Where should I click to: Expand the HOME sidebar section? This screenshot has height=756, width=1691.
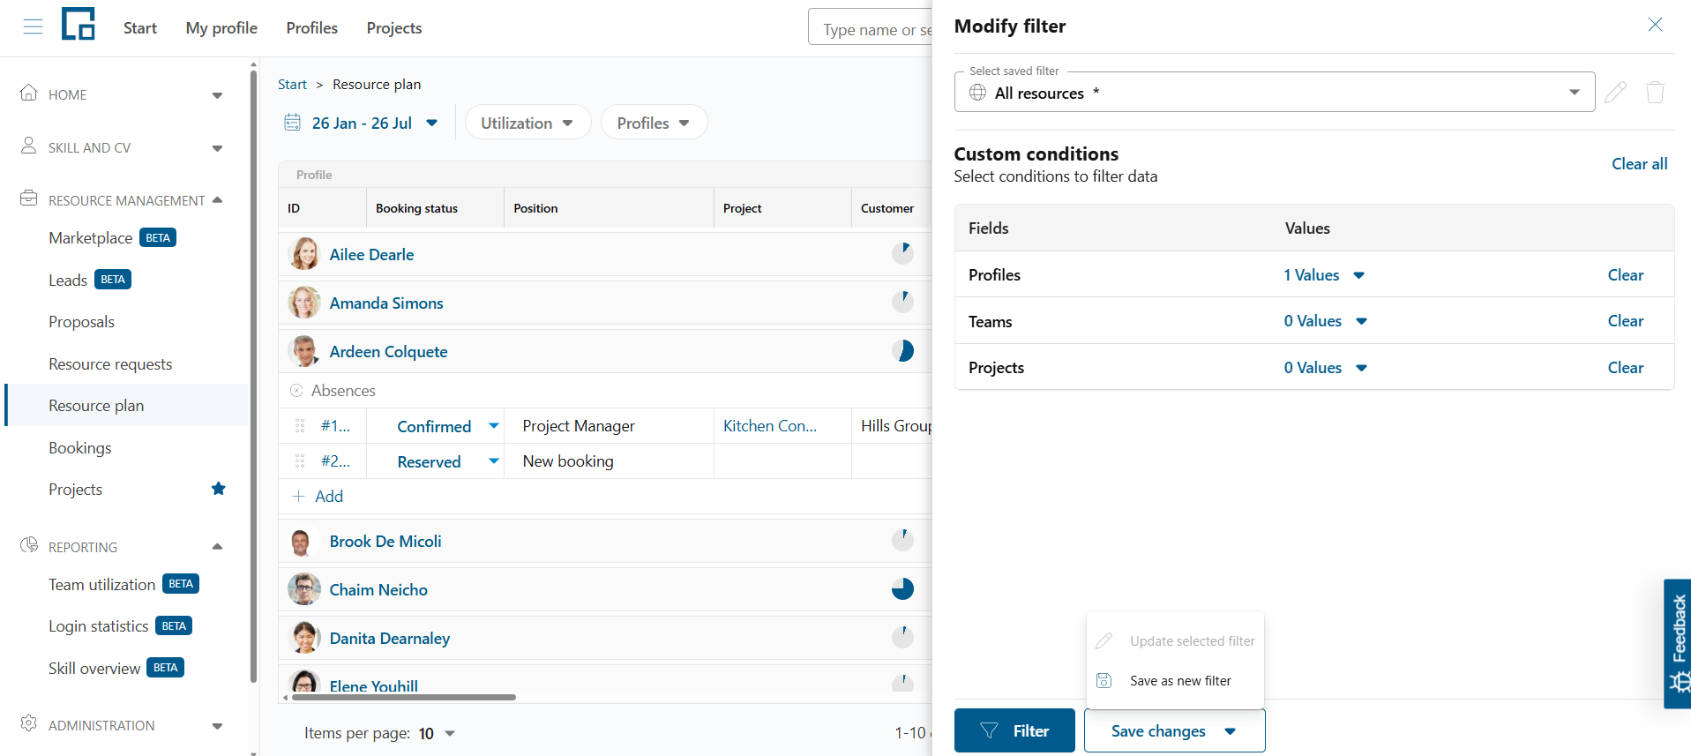click(217, 95)
